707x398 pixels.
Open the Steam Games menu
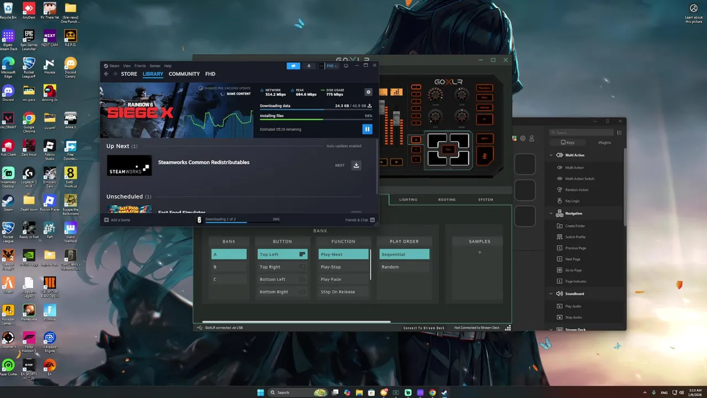155,66
